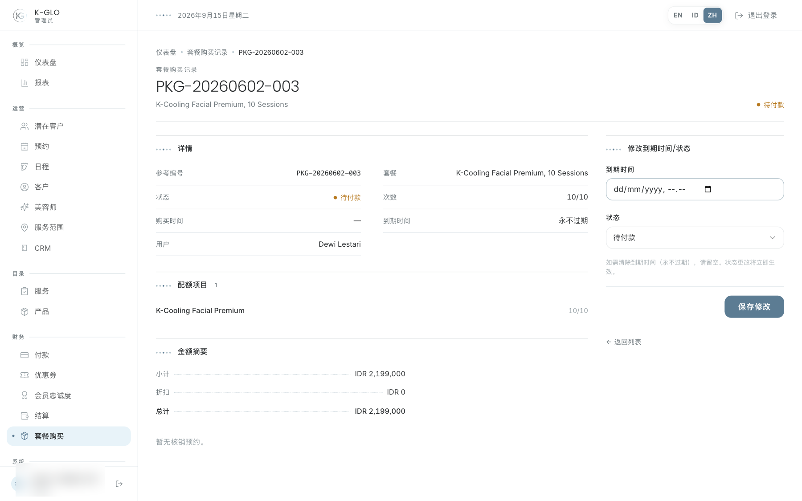Open 服务范围 location pin icon
The height and width of the screenshot is (501, 802).
[x=25, y=228]
